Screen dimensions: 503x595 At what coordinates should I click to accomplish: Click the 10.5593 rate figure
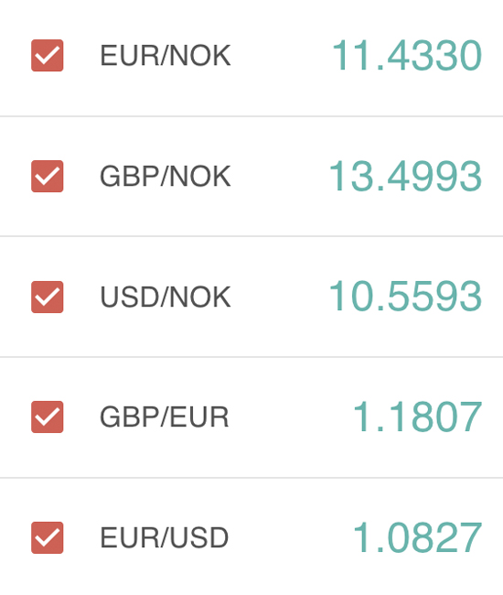(x=405, y=296)
